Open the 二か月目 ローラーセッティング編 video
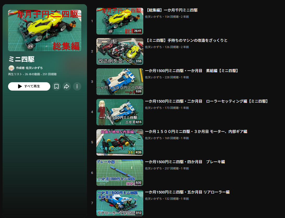Screen dimensions: 285x218 206,101
